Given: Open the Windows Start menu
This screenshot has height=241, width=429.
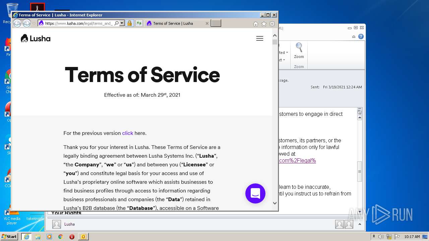Looking at the screenshot, I should tap(9, 236).
